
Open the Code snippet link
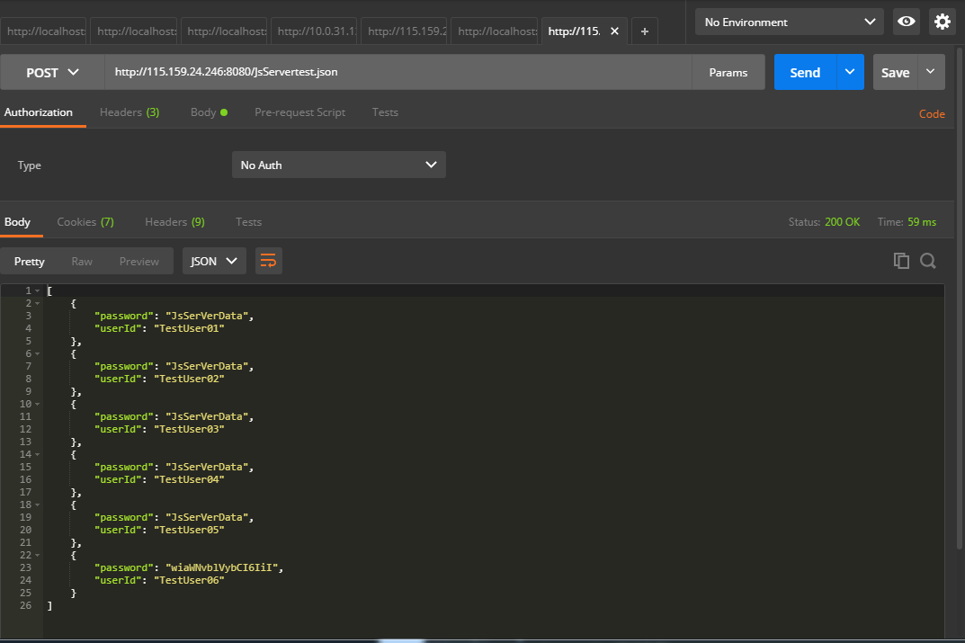tap(932, 114)
